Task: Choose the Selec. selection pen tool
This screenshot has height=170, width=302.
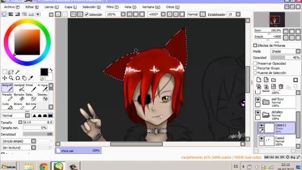Action: click(x=31, y=97)
